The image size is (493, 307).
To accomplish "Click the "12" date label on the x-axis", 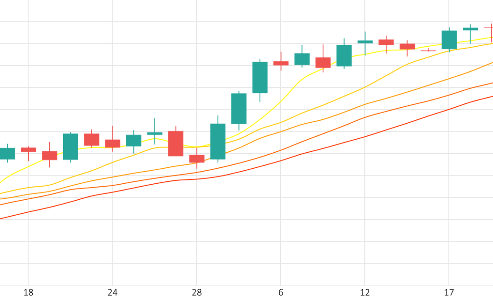I will 365,293.
